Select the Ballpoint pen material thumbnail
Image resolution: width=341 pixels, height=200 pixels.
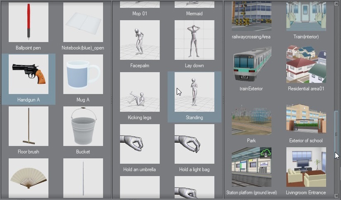(29, 22)
